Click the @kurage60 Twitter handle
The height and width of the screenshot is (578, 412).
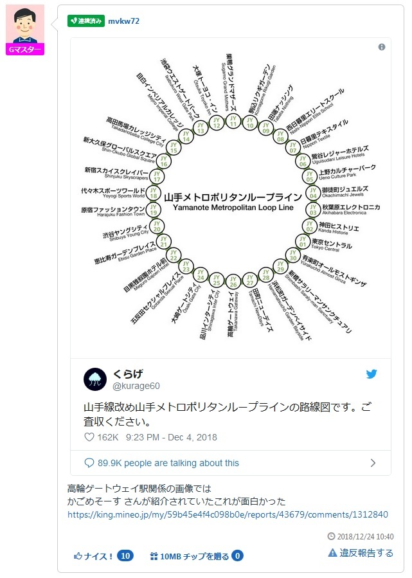pyautogui.click(x=136, y=386)
